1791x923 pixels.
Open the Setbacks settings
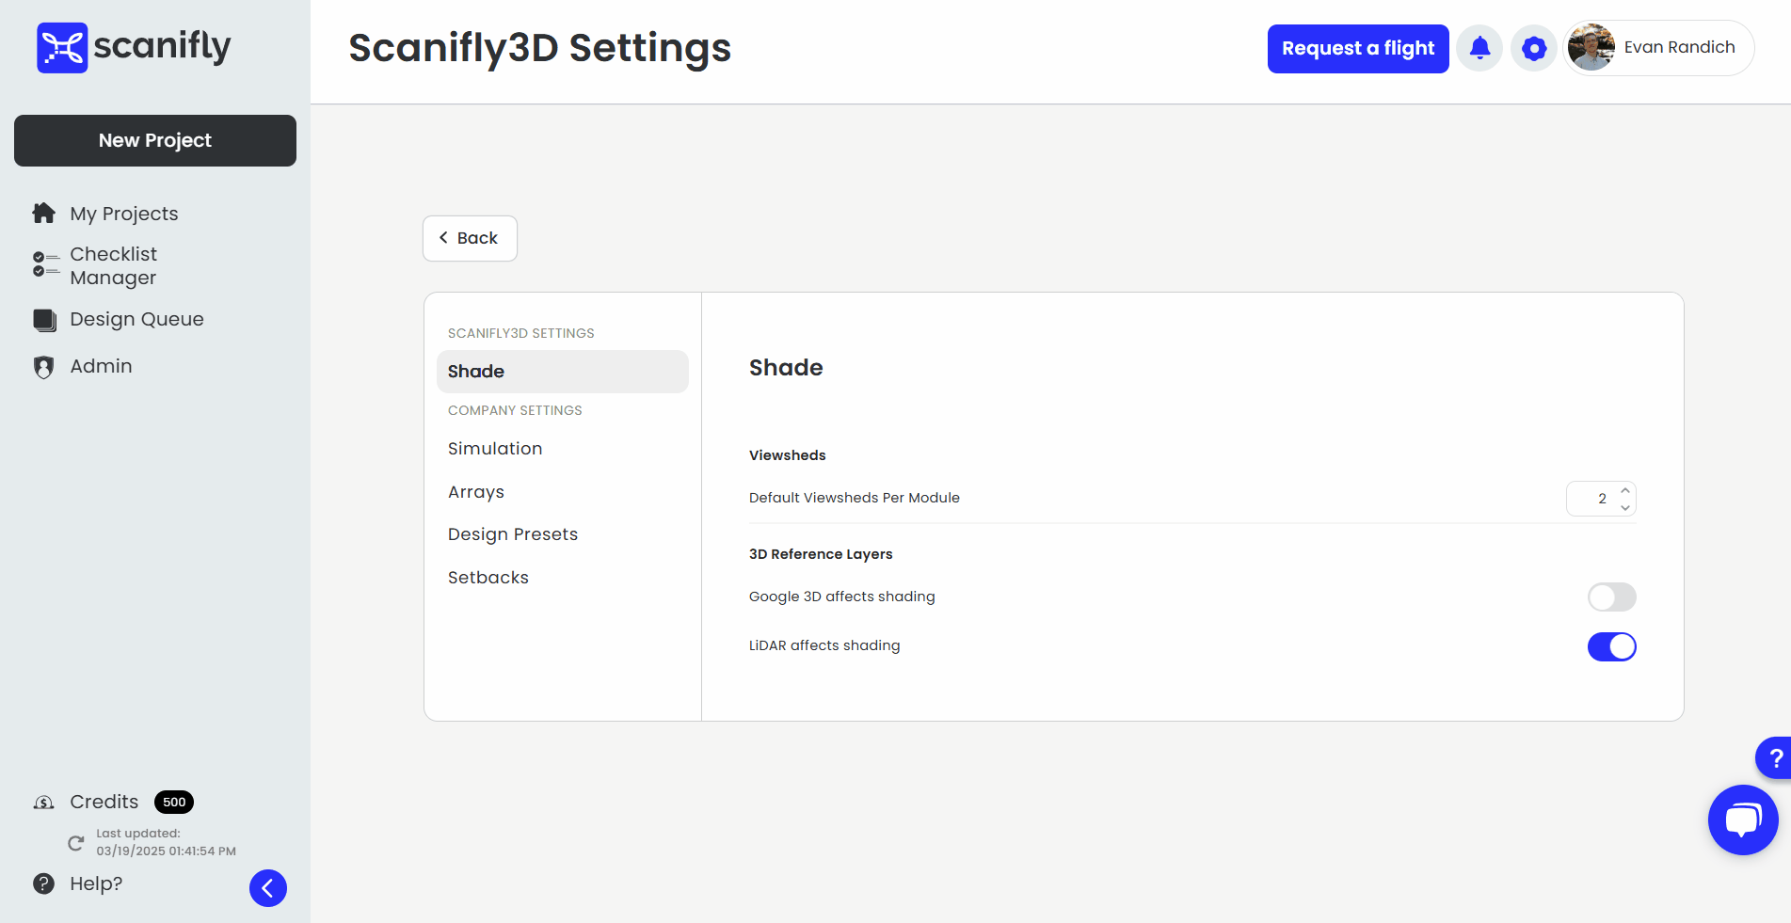pos(488,577)
